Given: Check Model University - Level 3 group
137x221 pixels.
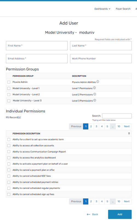Looking at the screenshot, I should [9, 101].
